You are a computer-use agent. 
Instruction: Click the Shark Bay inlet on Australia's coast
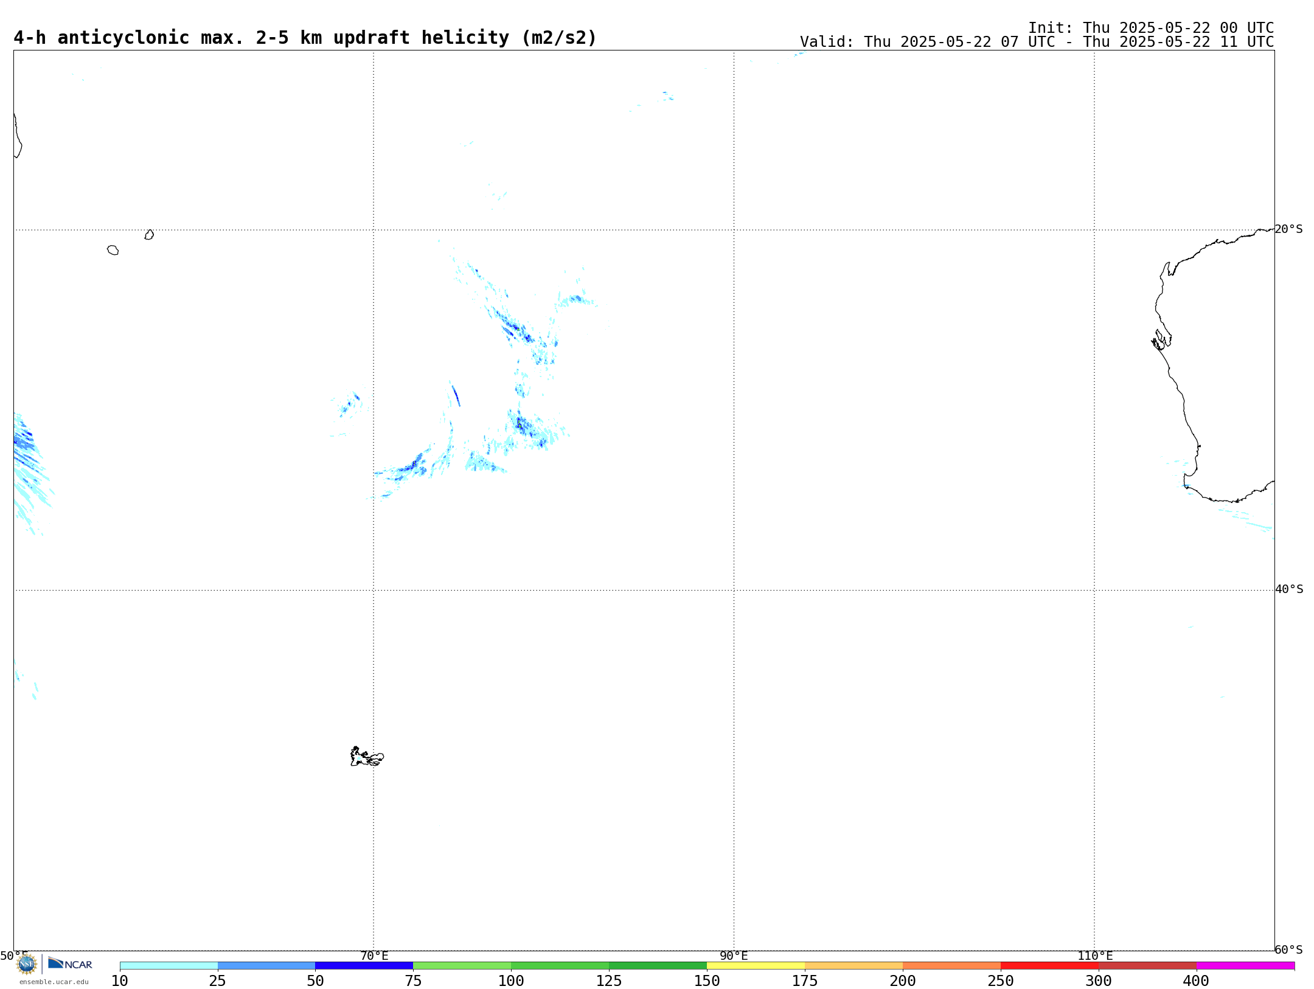point(1161,339)
